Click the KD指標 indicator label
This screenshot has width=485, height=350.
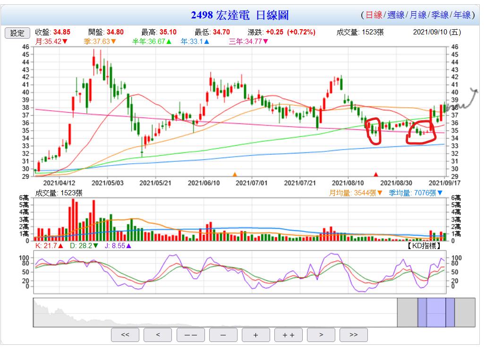(425, 246)
